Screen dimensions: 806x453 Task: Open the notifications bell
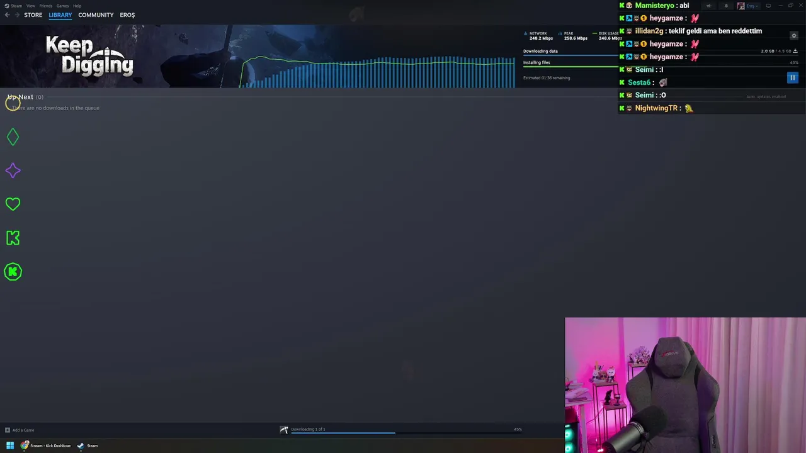coord(725,6)
